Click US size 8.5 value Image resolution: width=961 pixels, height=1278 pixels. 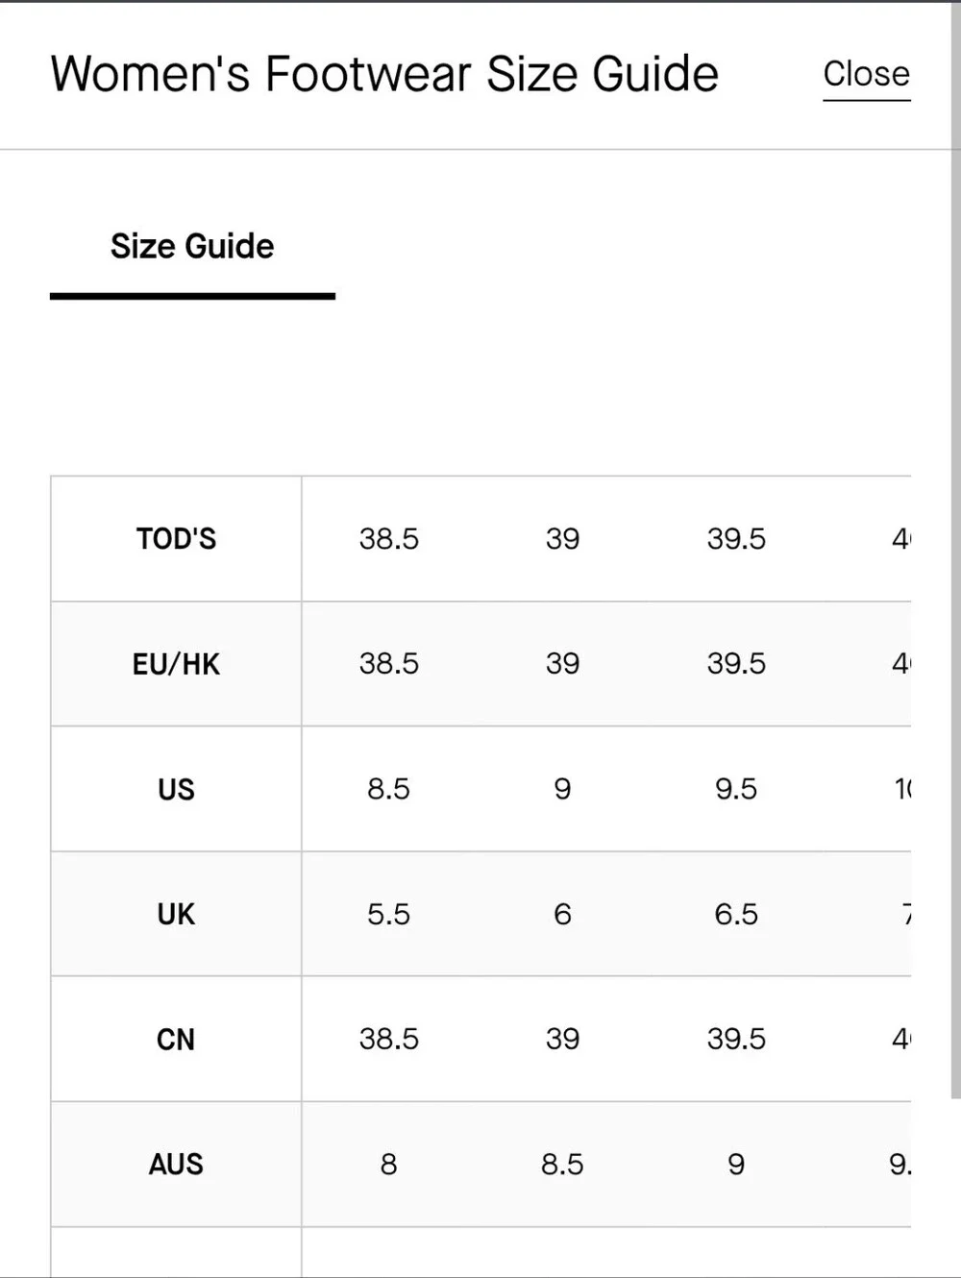coord(389,789)
